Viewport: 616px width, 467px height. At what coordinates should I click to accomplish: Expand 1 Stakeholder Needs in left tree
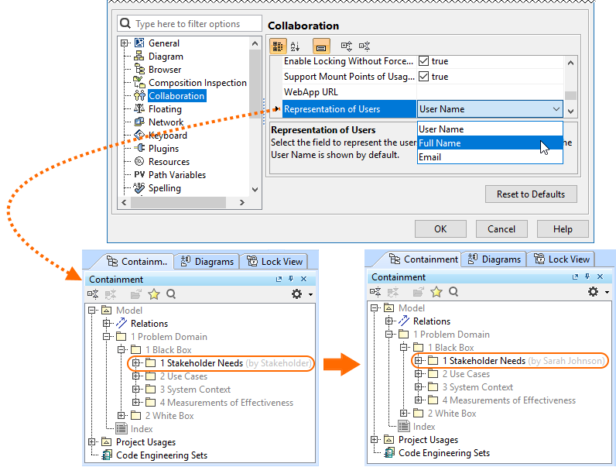click(136, 362)
